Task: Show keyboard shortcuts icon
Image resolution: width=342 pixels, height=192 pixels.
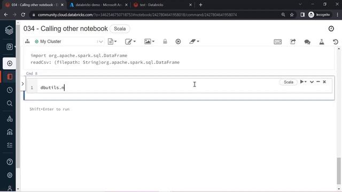Action: [x=278, y=42]
